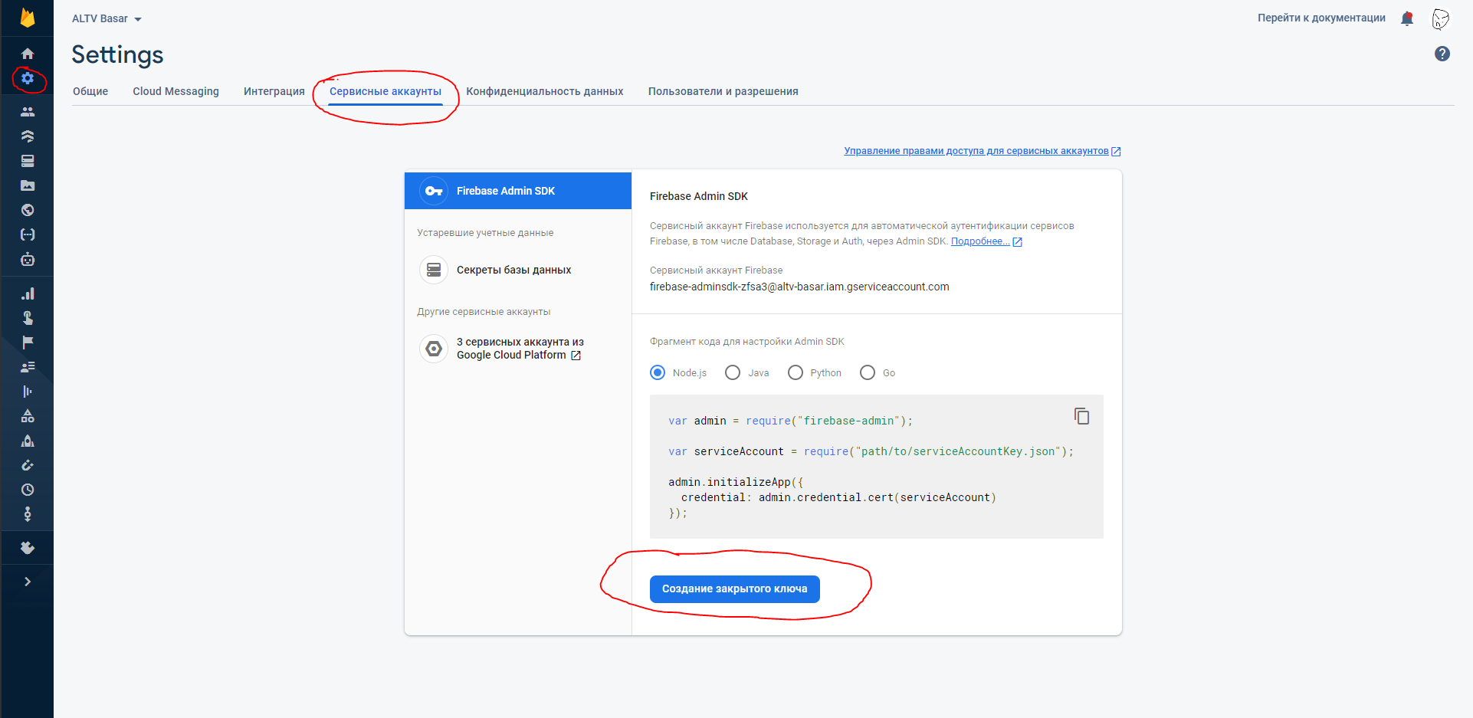Click the Firebase Admin SDK panel title
Viewport: 1473px width, 718px height.
[699, 196]
